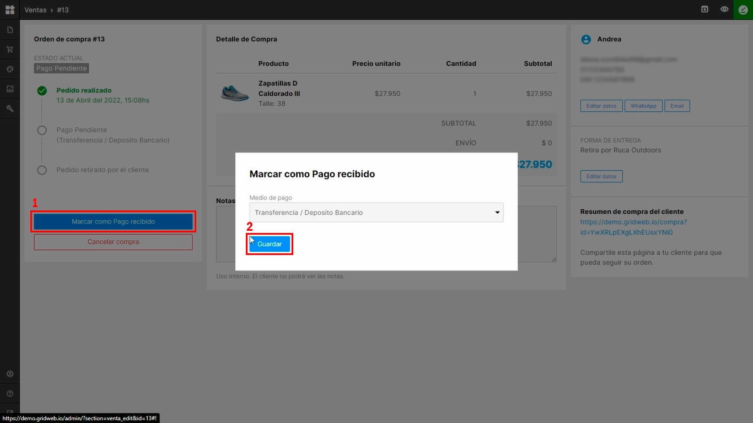Click the Cancelar compra button

[113, 242]
